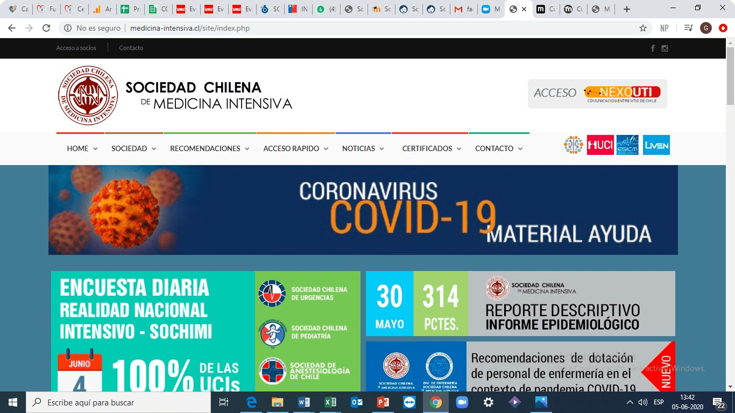The width and height of the screenshot is (735, 413).
Task: Open the site information 'No es seguro' icon
Action: 67,28
